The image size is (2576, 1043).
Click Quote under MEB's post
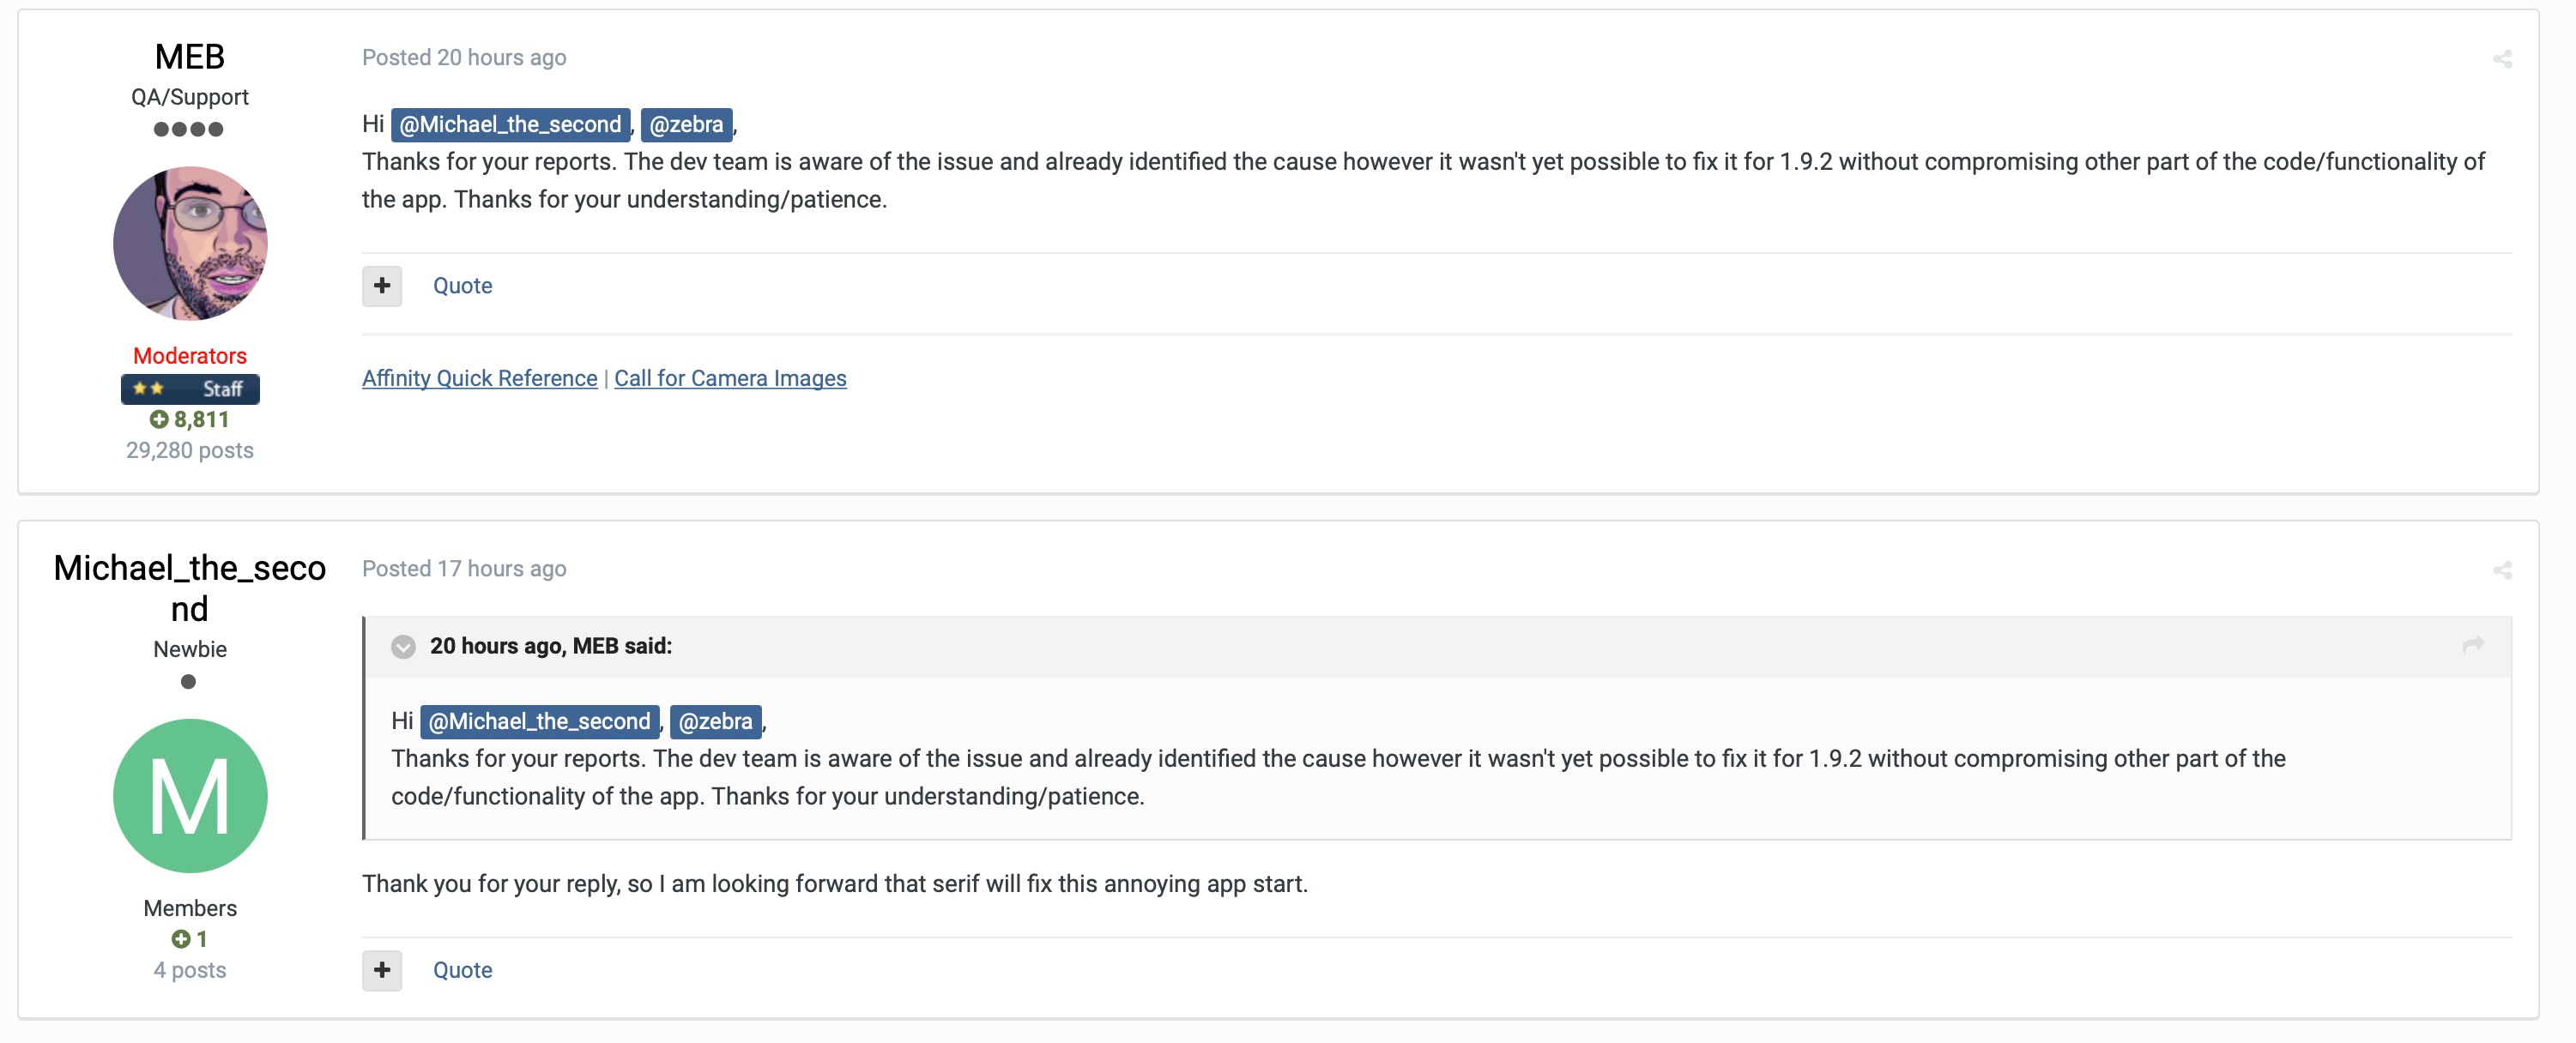[x=462, y=286]
